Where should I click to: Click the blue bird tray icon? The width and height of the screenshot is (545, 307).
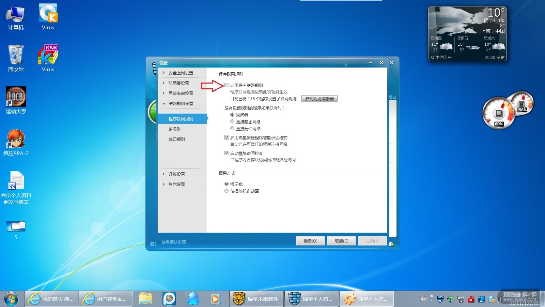click(481, 299)
